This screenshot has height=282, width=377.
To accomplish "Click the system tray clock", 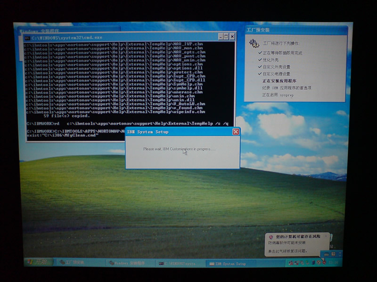I will click(x=333, y=263).
